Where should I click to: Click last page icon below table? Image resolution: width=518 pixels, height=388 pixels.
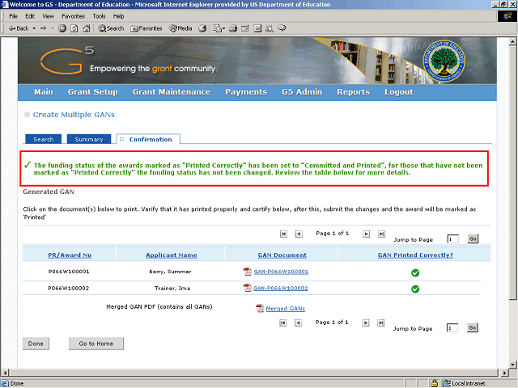tap(381, 323)
